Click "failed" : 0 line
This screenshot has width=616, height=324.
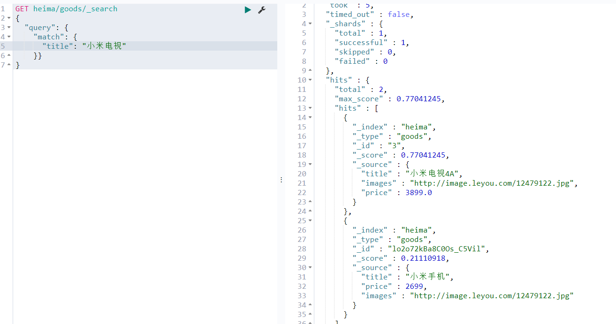361,61
